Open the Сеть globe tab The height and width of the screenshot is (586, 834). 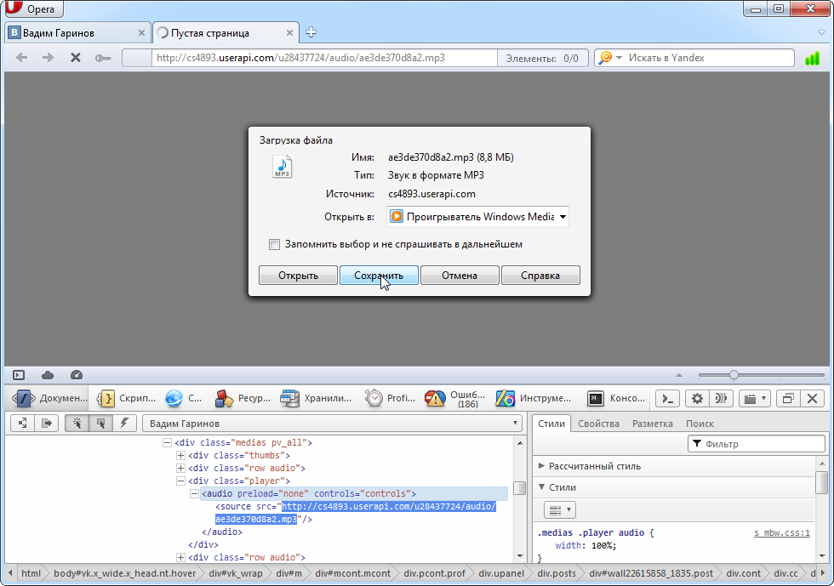click(x=184, y=398)
